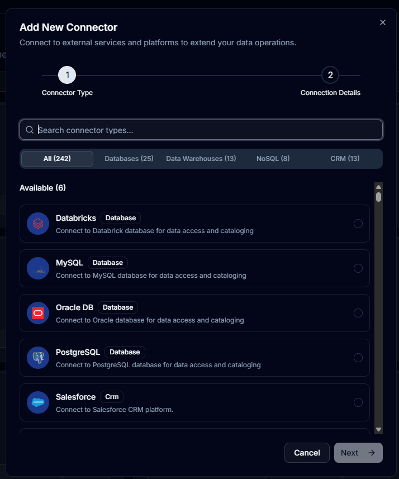Show the NoSQL (8) tab
Viewport: 399px width, 479px height.
click(273, 159)
